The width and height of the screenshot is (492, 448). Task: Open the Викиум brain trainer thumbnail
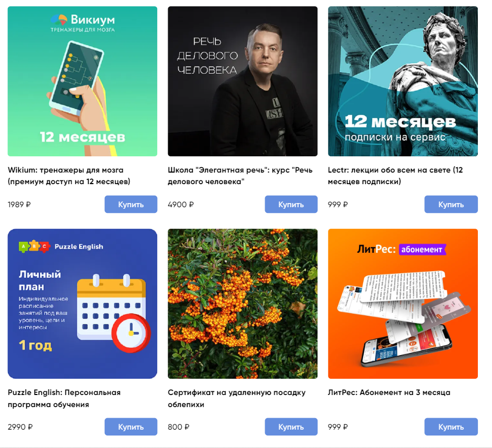82,81
